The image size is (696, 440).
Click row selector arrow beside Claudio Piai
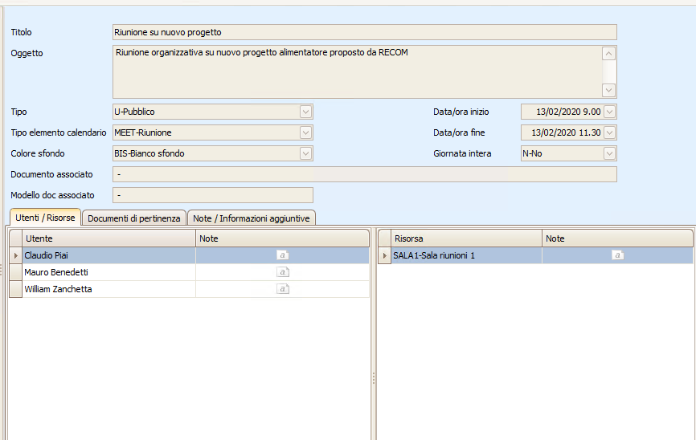click(x=16, y=255)
